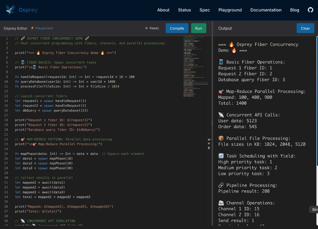Viewport: 318px width, 229px height.
Task: Click the 'print("Total: ${total}")' line
Action: pyautogui.click(x=38, y=211)
